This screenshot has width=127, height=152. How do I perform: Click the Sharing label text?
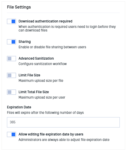coord(24,42)
